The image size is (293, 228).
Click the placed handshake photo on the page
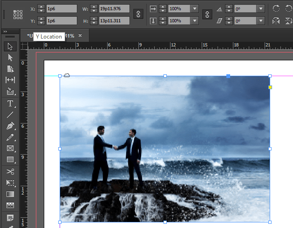click(165, 149)
